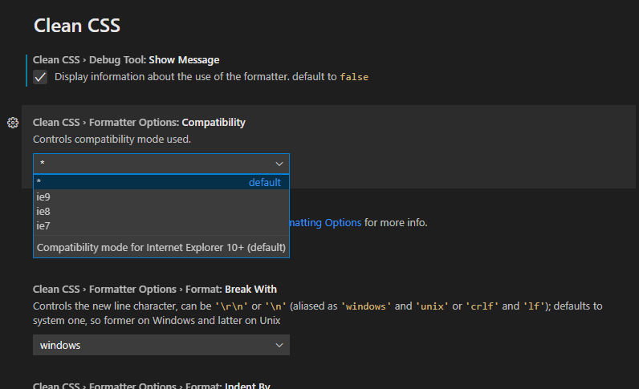Open the Formatting Options link

click(x=325, y=223)
